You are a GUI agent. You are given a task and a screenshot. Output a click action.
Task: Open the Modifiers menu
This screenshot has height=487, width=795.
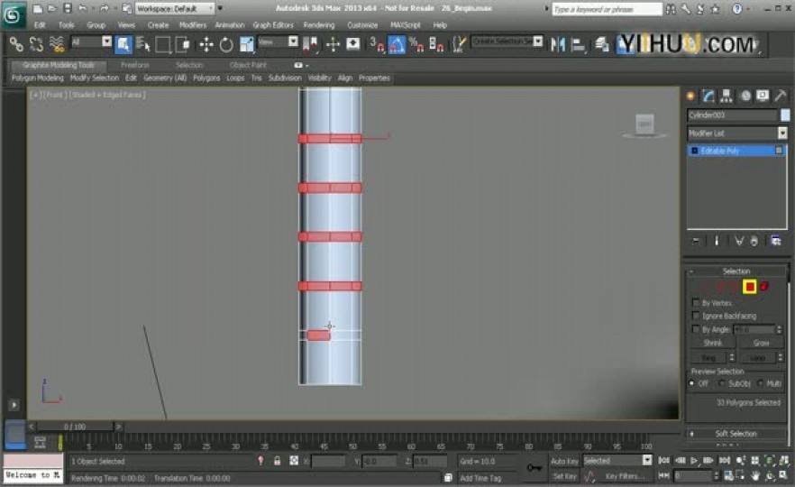click(x=193, y=25)
